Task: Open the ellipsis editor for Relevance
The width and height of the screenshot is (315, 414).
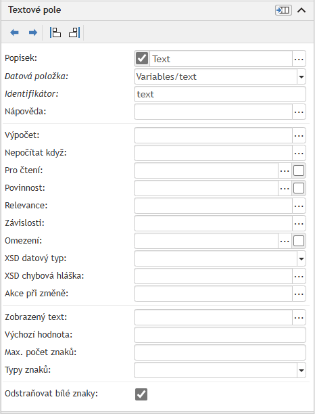Action: 299,206
